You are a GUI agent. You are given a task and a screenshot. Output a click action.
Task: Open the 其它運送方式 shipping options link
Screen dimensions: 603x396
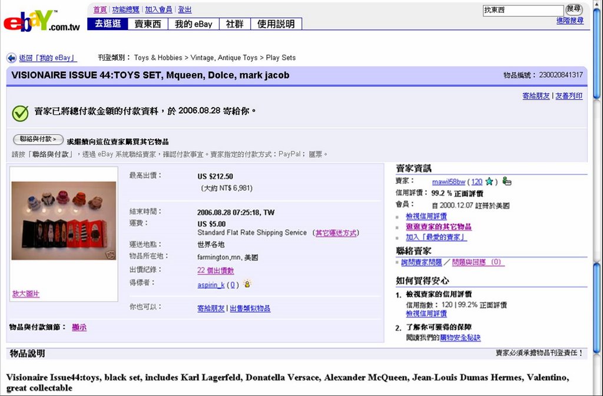point(336,233)
